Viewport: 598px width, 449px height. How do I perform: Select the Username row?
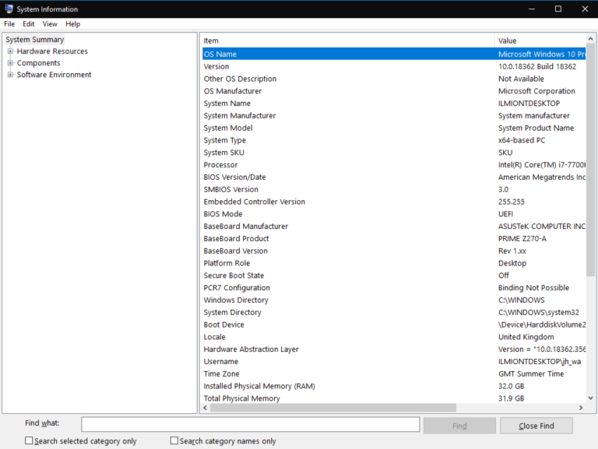pyautogui.click(x=394, y=361)
